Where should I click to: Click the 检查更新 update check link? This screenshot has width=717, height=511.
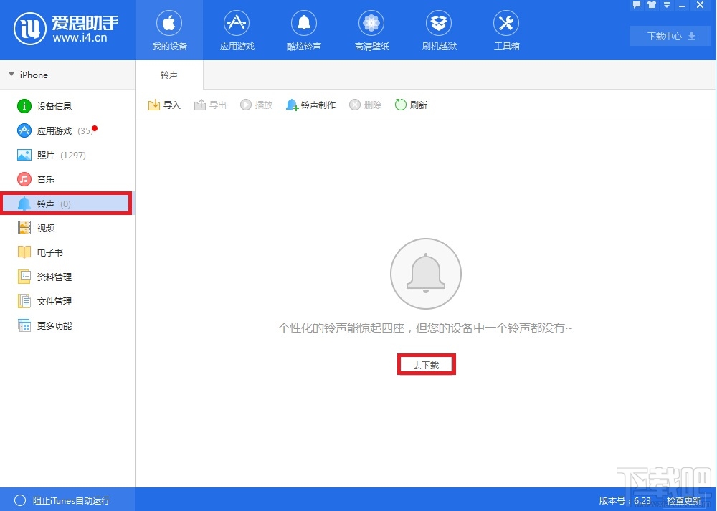(684, 500)
